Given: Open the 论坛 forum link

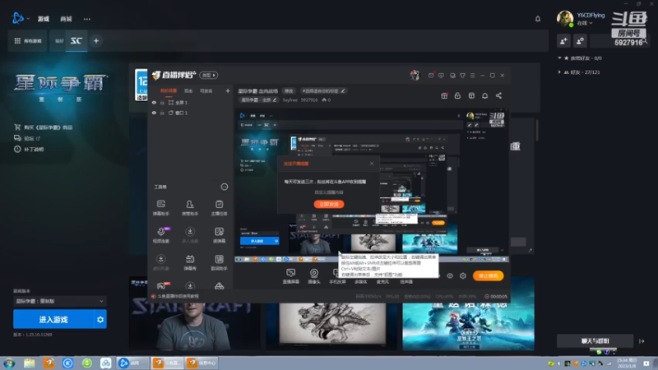Looking at the screenshot, I should pos(27,138).
